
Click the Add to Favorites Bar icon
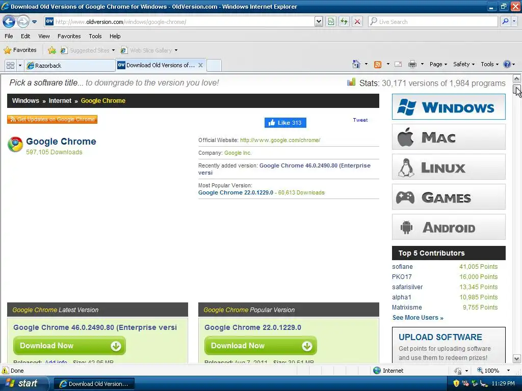coord(52,50)
